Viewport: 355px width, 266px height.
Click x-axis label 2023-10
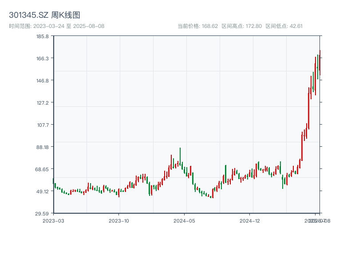click(x=119, y=221)
